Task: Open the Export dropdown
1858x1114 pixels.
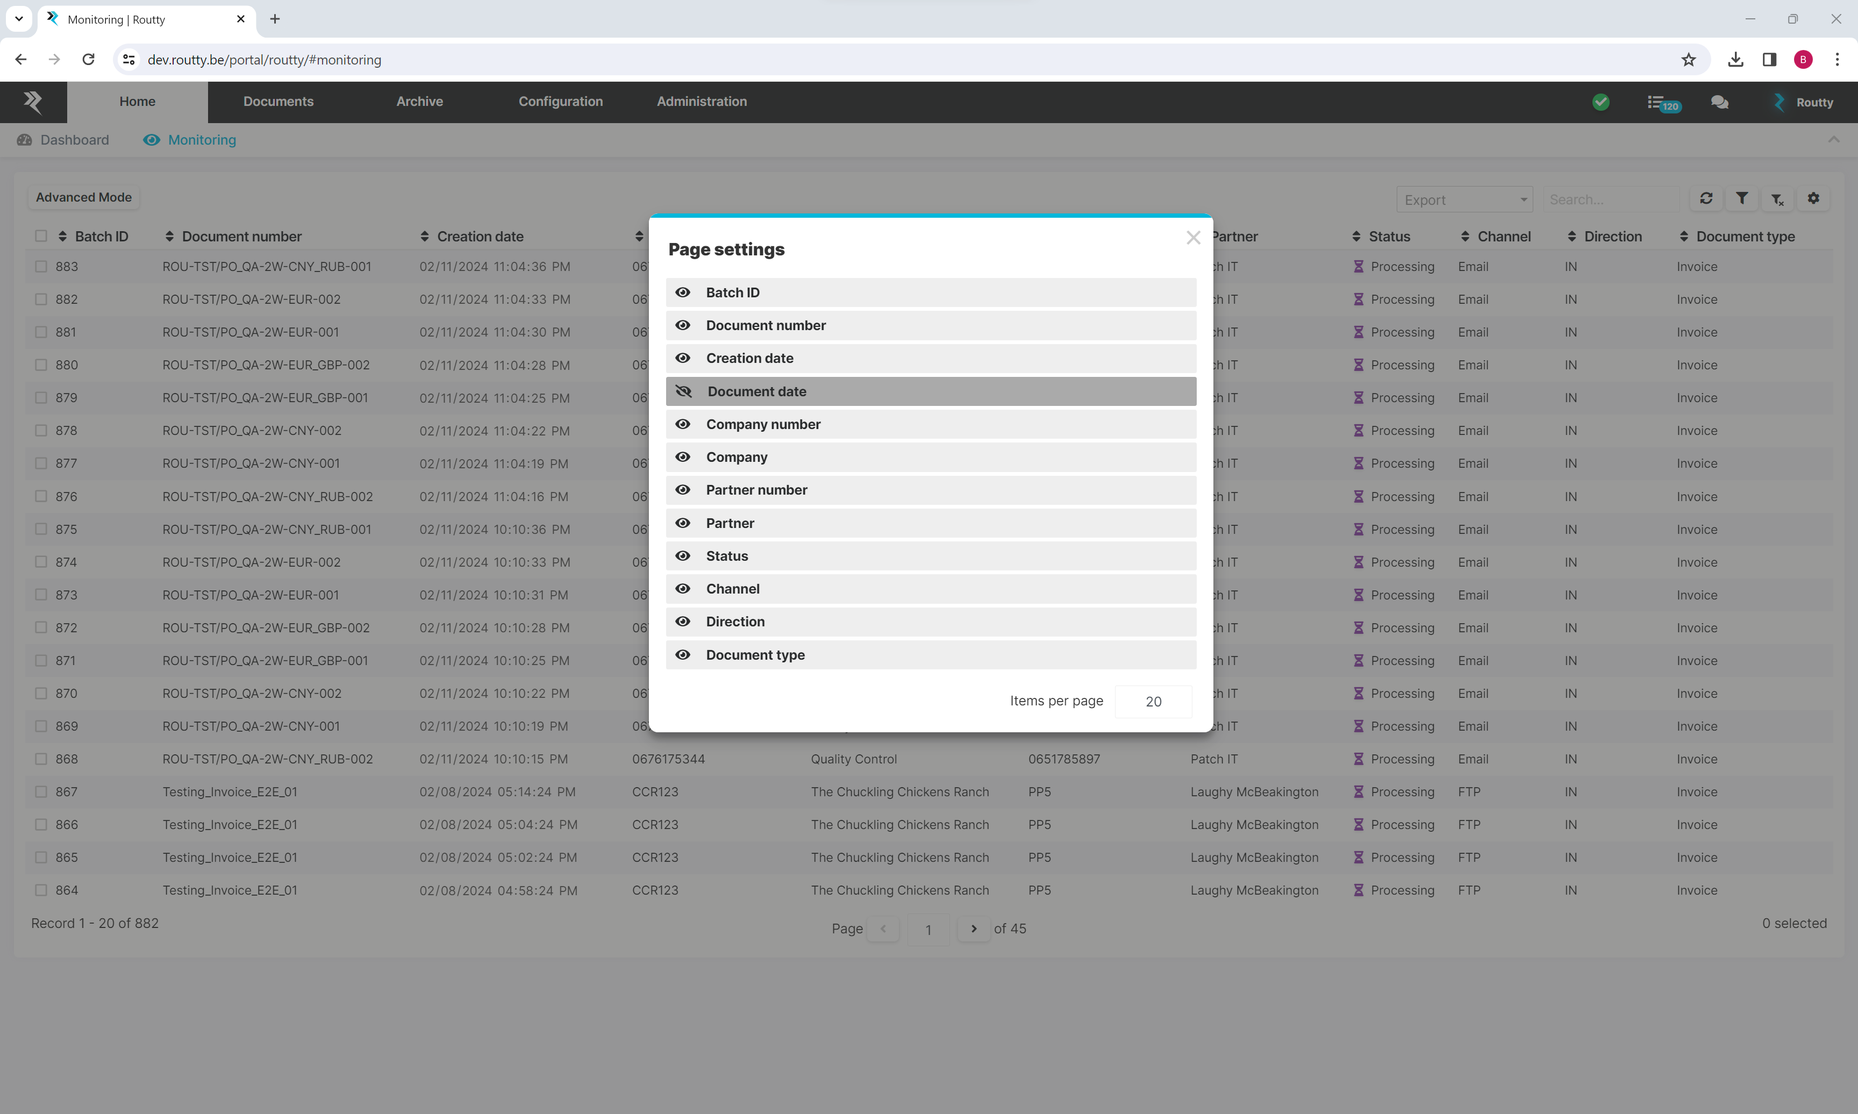Action: (x=1464, y=199)
